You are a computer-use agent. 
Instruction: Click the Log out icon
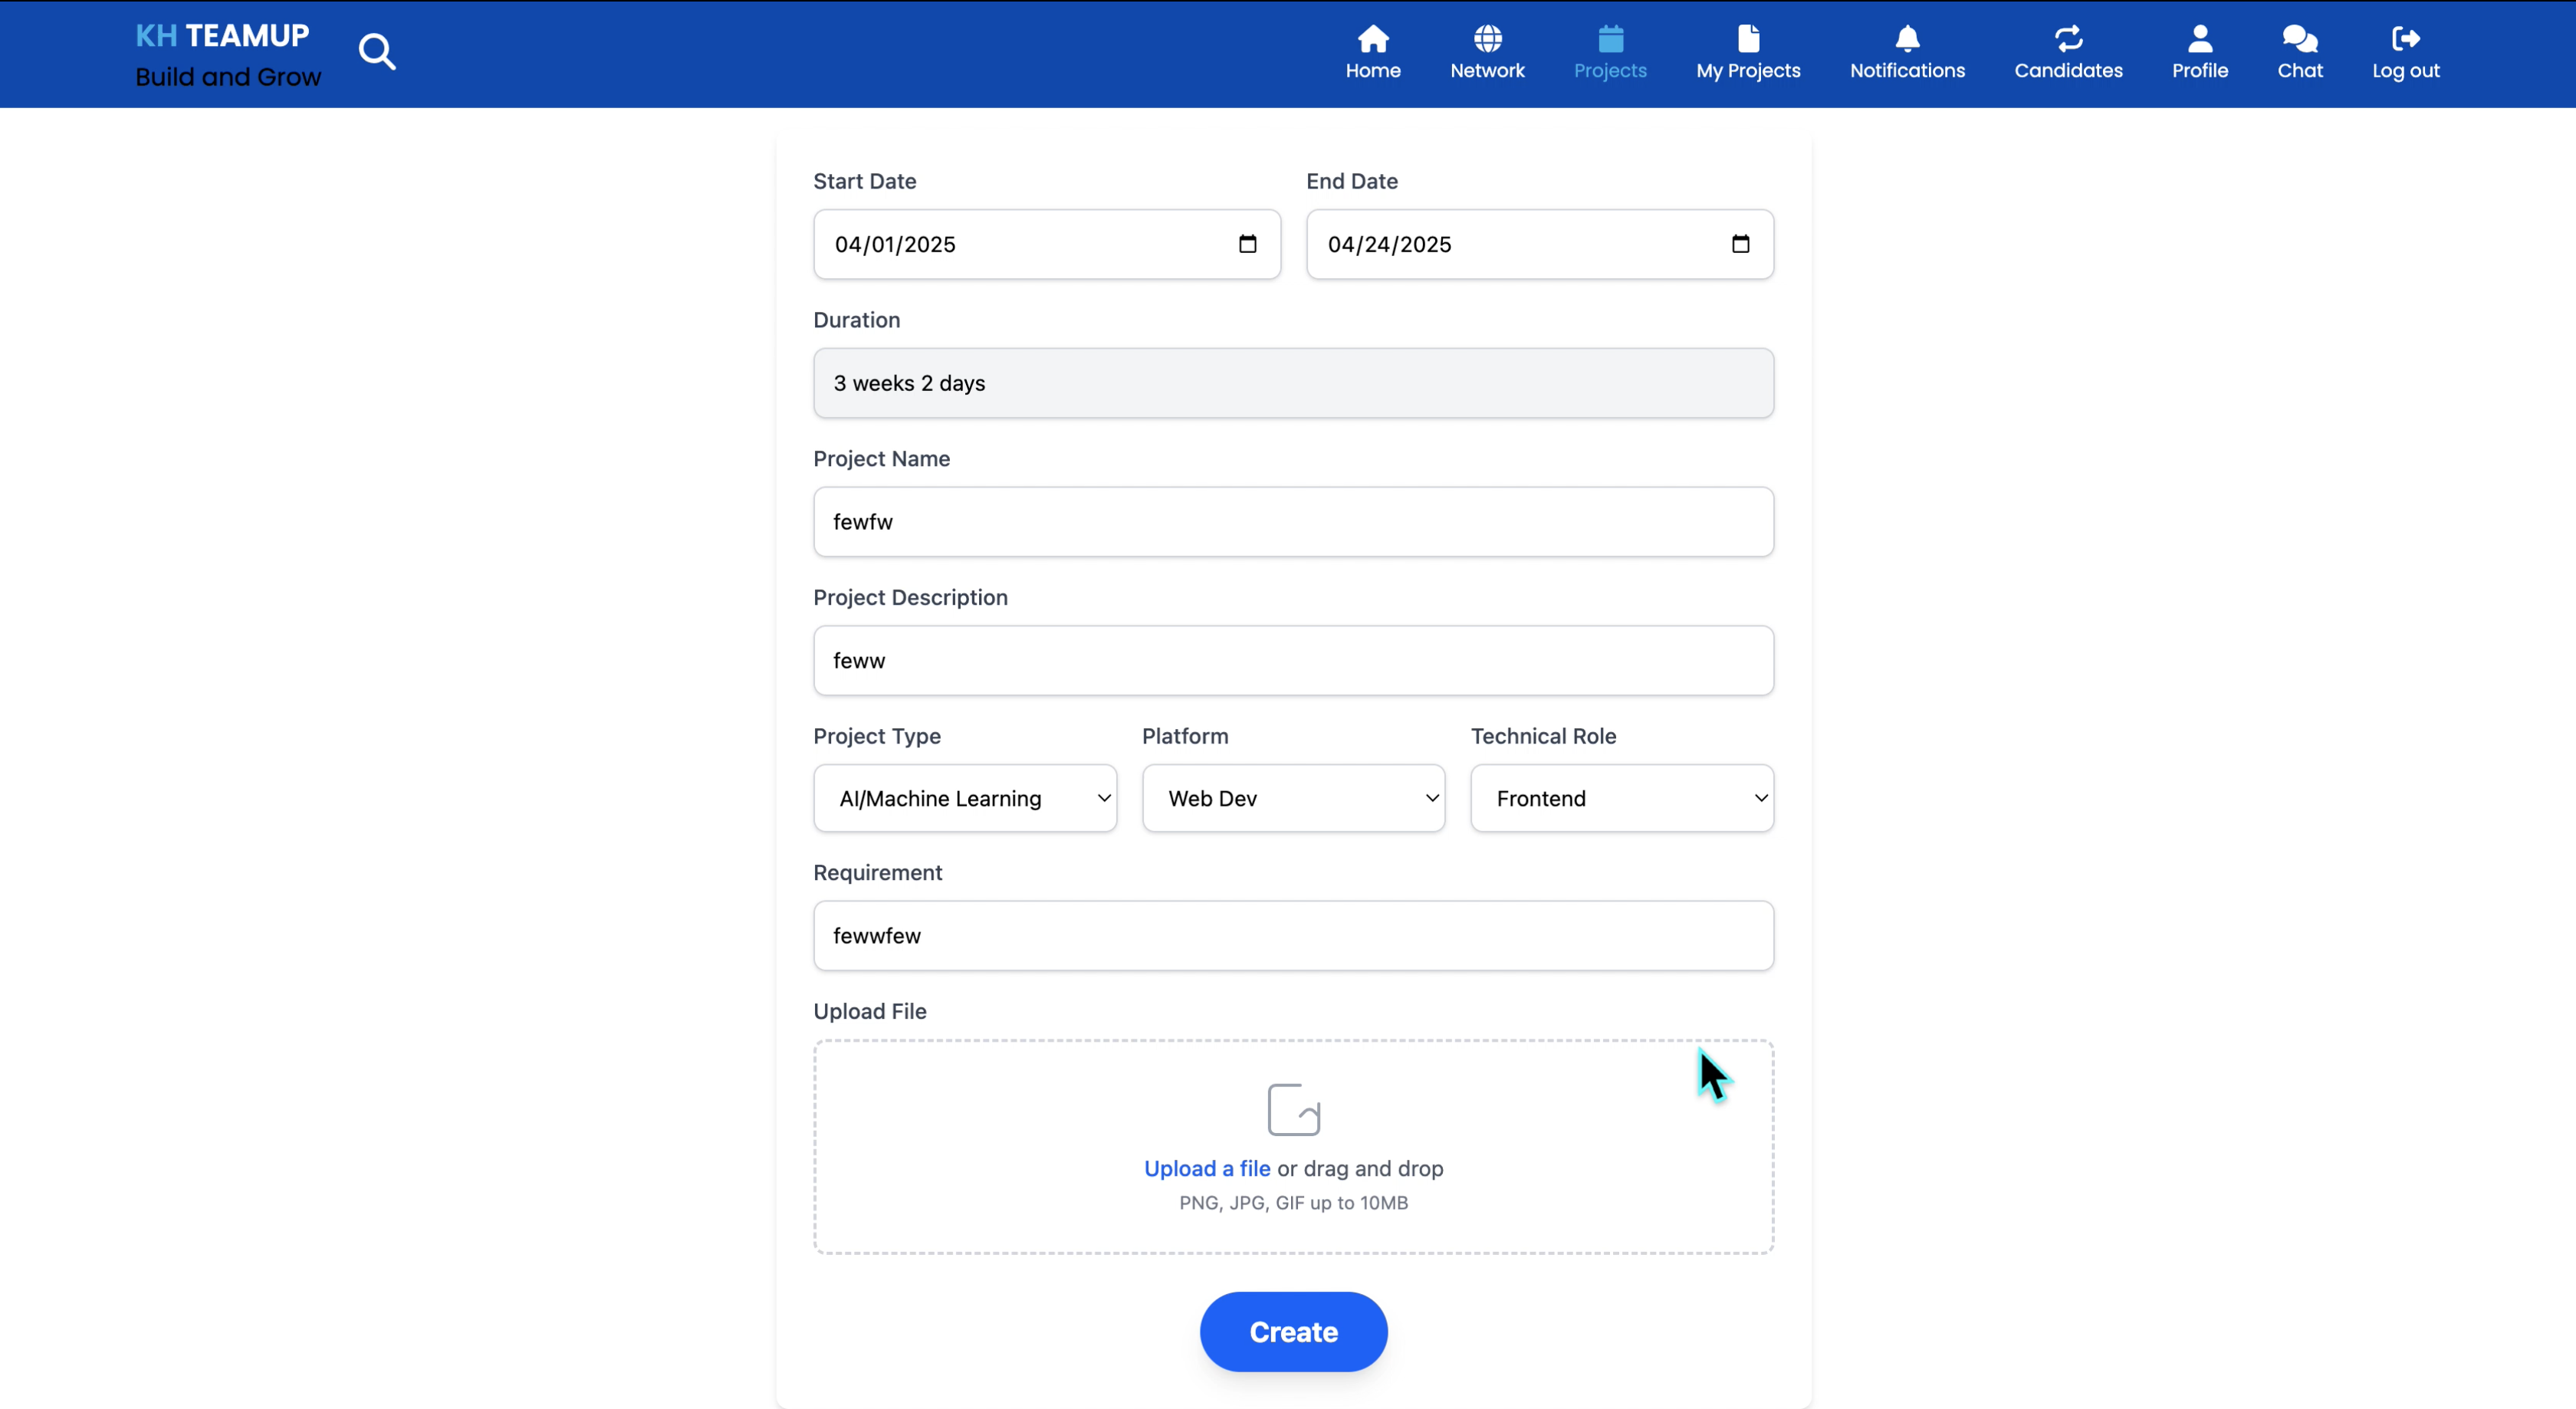2405,39
